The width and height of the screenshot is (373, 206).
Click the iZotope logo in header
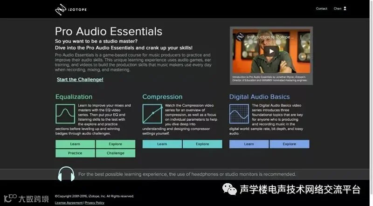pyautogui.click(x=71, y=9)
